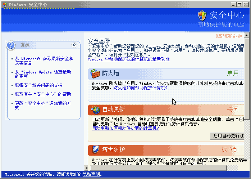
Task: Click the 关闭 status text of automatic updates
Action: tap(233, 109)
